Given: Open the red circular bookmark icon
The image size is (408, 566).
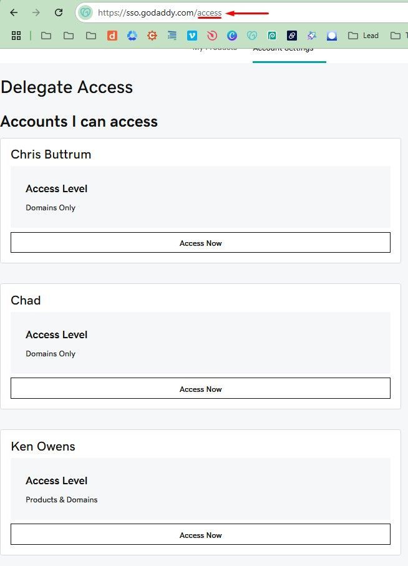Looking at the screenshot, I should pyautogui.click(x=212, y=36).
